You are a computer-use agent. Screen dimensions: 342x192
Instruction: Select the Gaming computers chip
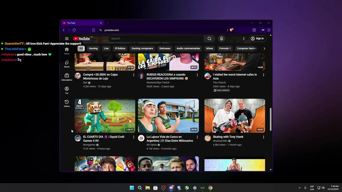pos(142,49)
